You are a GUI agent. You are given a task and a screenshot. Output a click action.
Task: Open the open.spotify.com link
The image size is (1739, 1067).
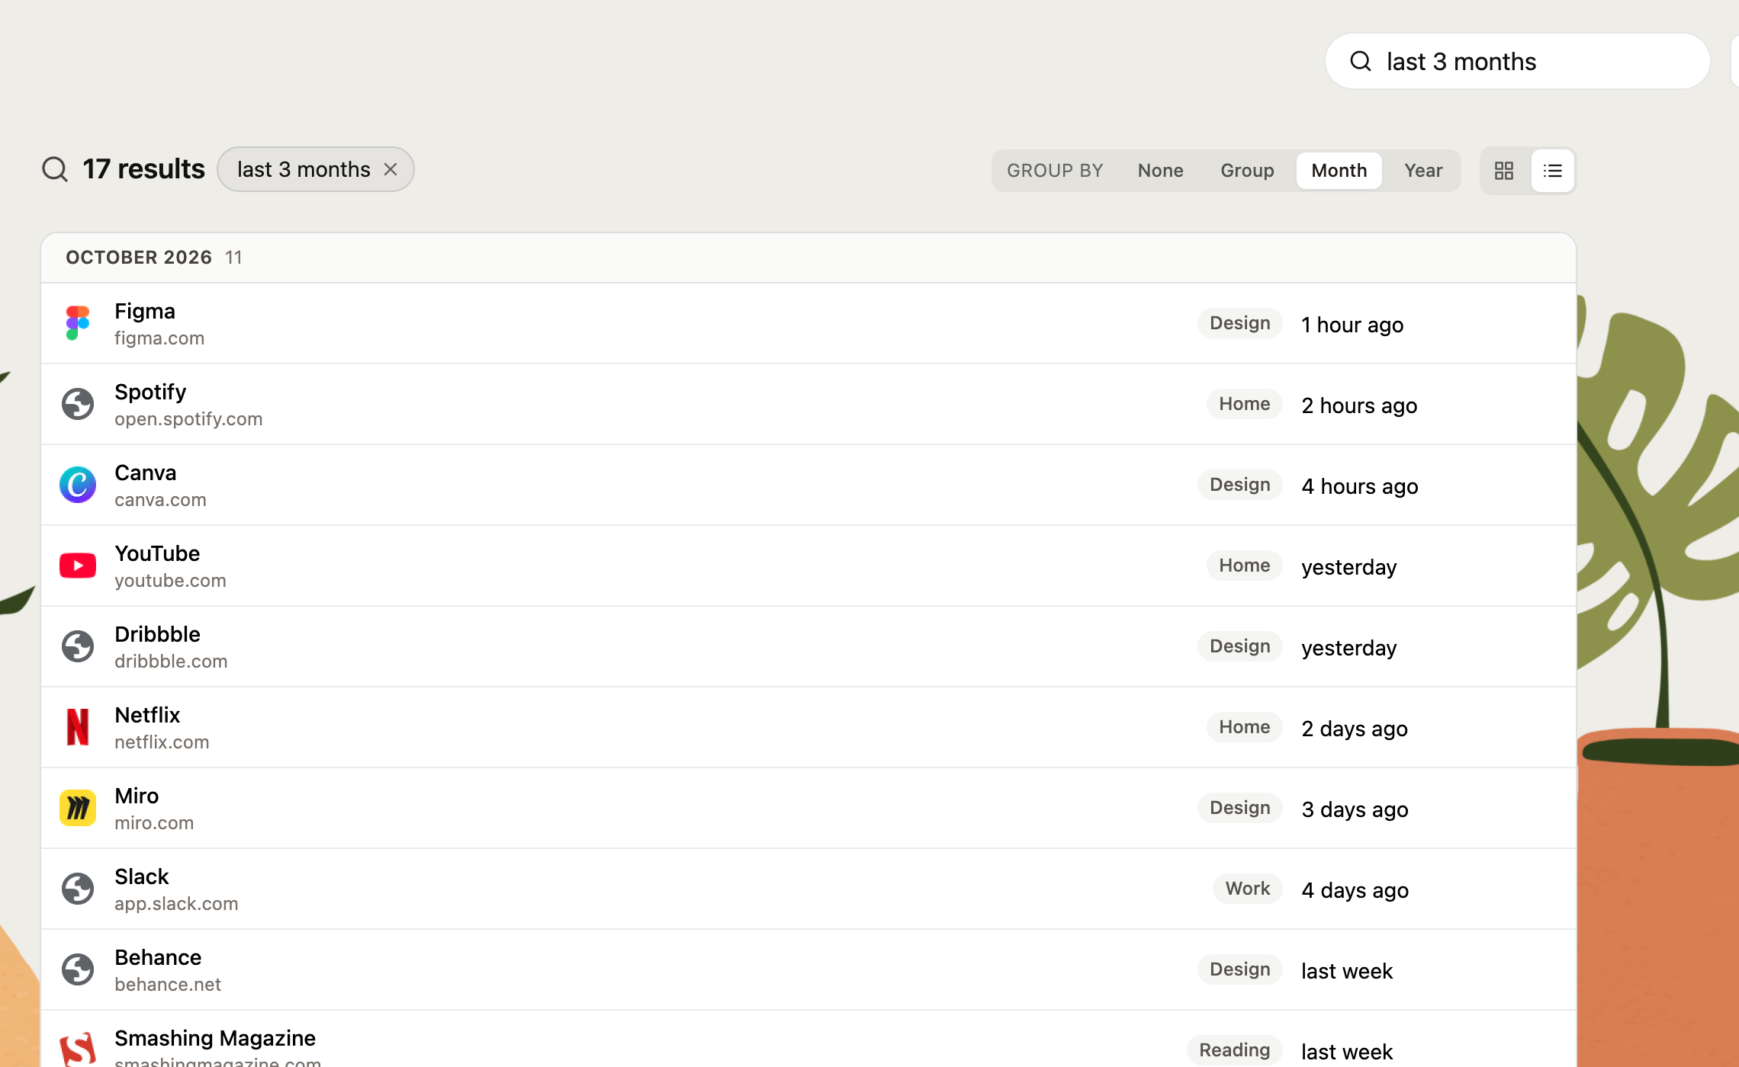click(x=188, y=419)
